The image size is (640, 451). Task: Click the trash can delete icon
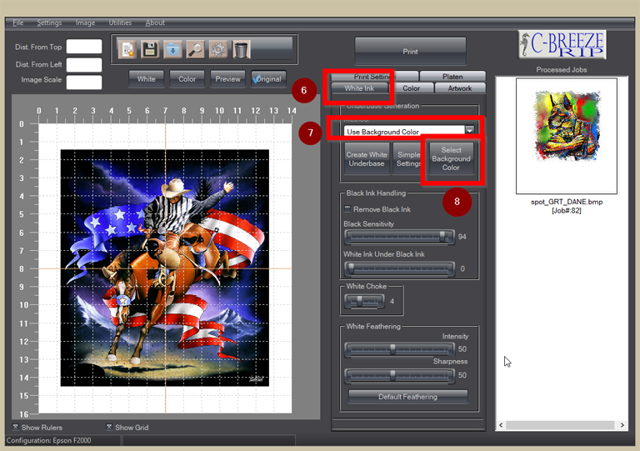point(241,49)
